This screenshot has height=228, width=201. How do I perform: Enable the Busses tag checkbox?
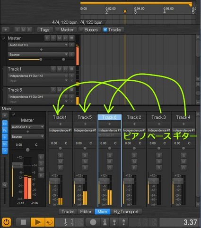pyautogui.click(x=81, y=29)
